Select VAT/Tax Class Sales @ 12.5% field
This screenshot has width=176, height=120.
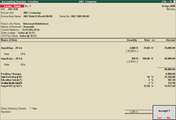click(28, 36)
